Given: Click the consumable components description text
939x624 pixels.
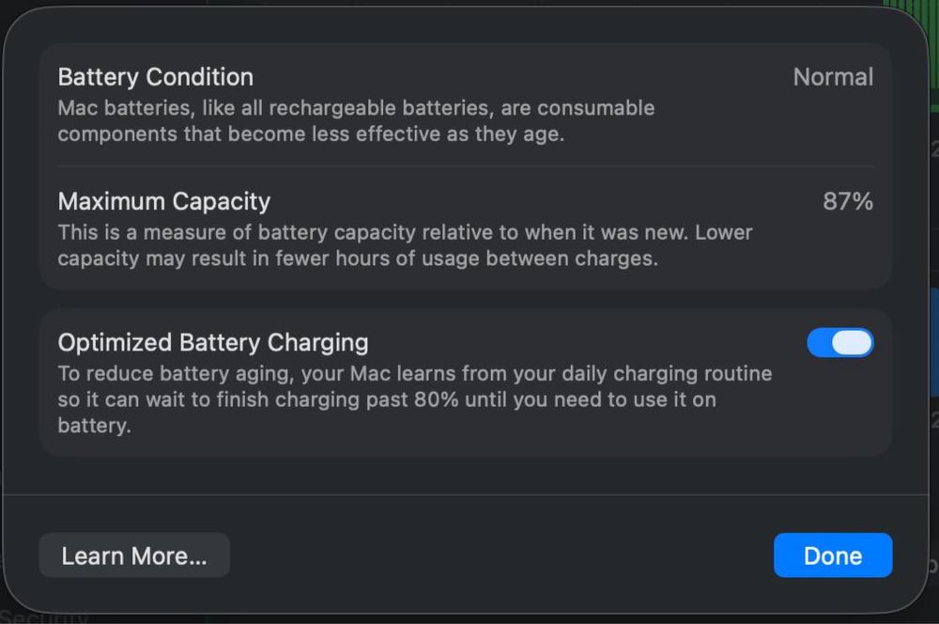Looking at the screenshot, I should pyautogui.click(x=310, y=133).
